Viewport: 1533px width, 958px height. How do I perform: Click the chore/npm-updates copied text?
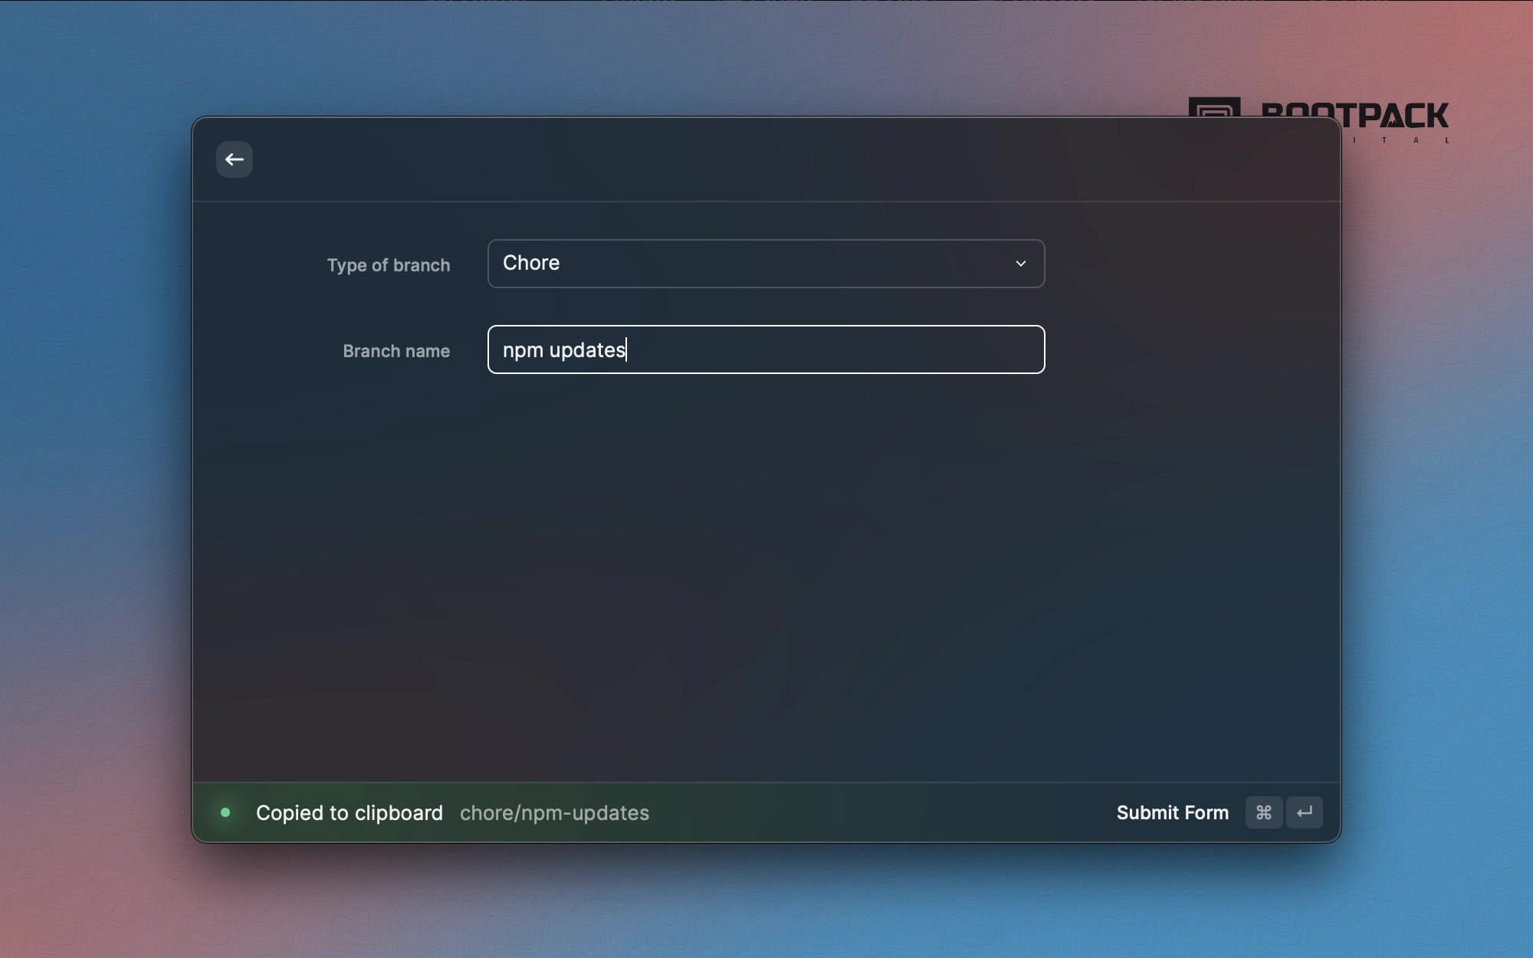pos(554,812)
